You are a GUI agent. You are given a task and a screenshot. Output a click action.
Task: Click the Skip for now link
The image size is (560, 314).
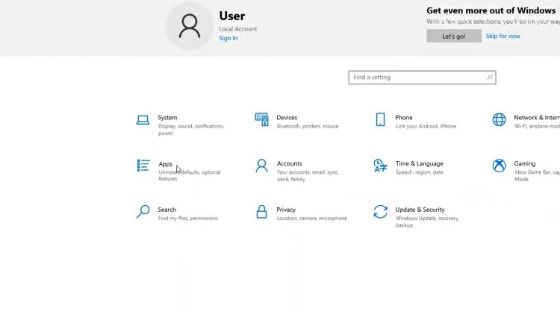click(503, 36)
